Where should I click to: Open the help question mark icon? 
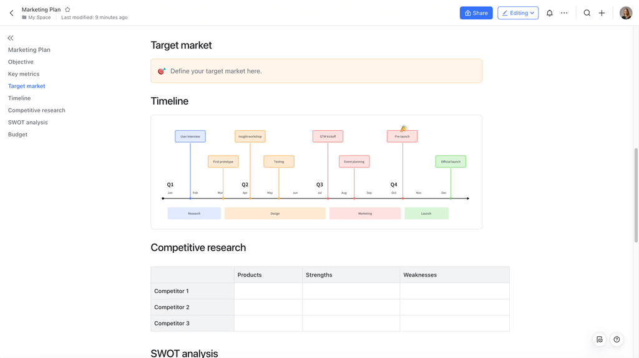click(x=617, y=339)
